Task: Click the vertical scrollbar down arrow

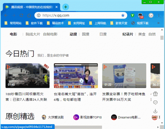Action: tap(162, 123)
